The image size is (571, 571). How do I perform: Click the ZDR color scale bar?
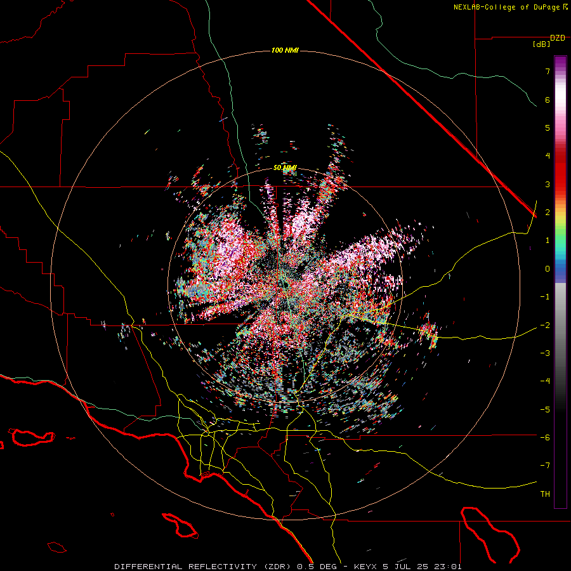pyautogui.click(x=560, y=282)
